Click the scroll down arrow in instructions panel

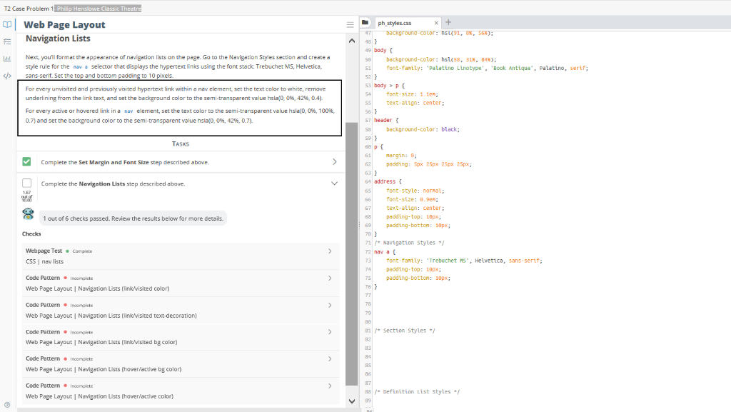[x=351, y=401]
